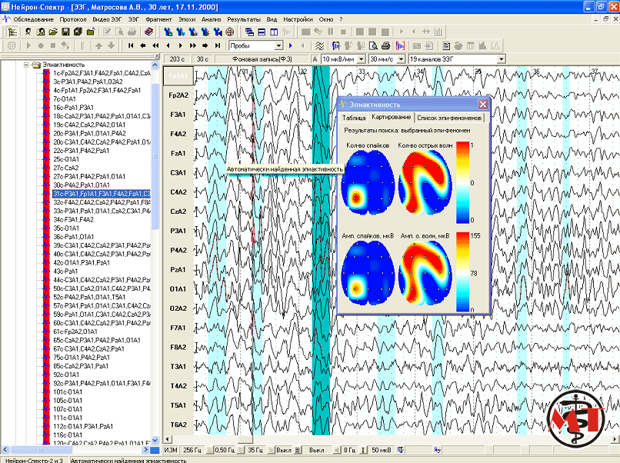This screenshot has height=463, width=620.
Task: Switch to the Список эпи-феноменов tab
Action: click(x=449, y=118)
